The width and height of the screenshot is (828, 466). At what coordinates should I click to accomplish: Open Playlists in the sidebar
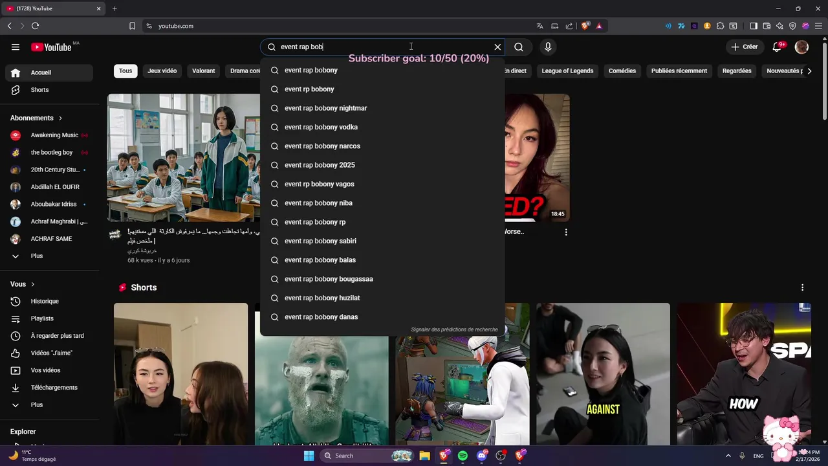click(49, 318)
